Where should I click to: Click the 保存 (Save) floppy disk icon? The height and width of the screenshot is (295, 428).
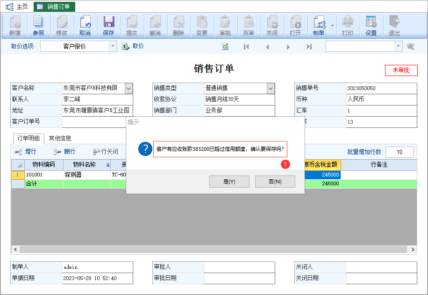(108, 26)
